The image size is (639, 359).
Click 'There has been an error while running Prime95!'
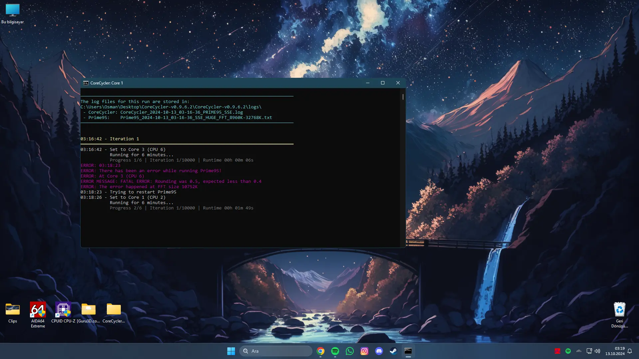160,171
